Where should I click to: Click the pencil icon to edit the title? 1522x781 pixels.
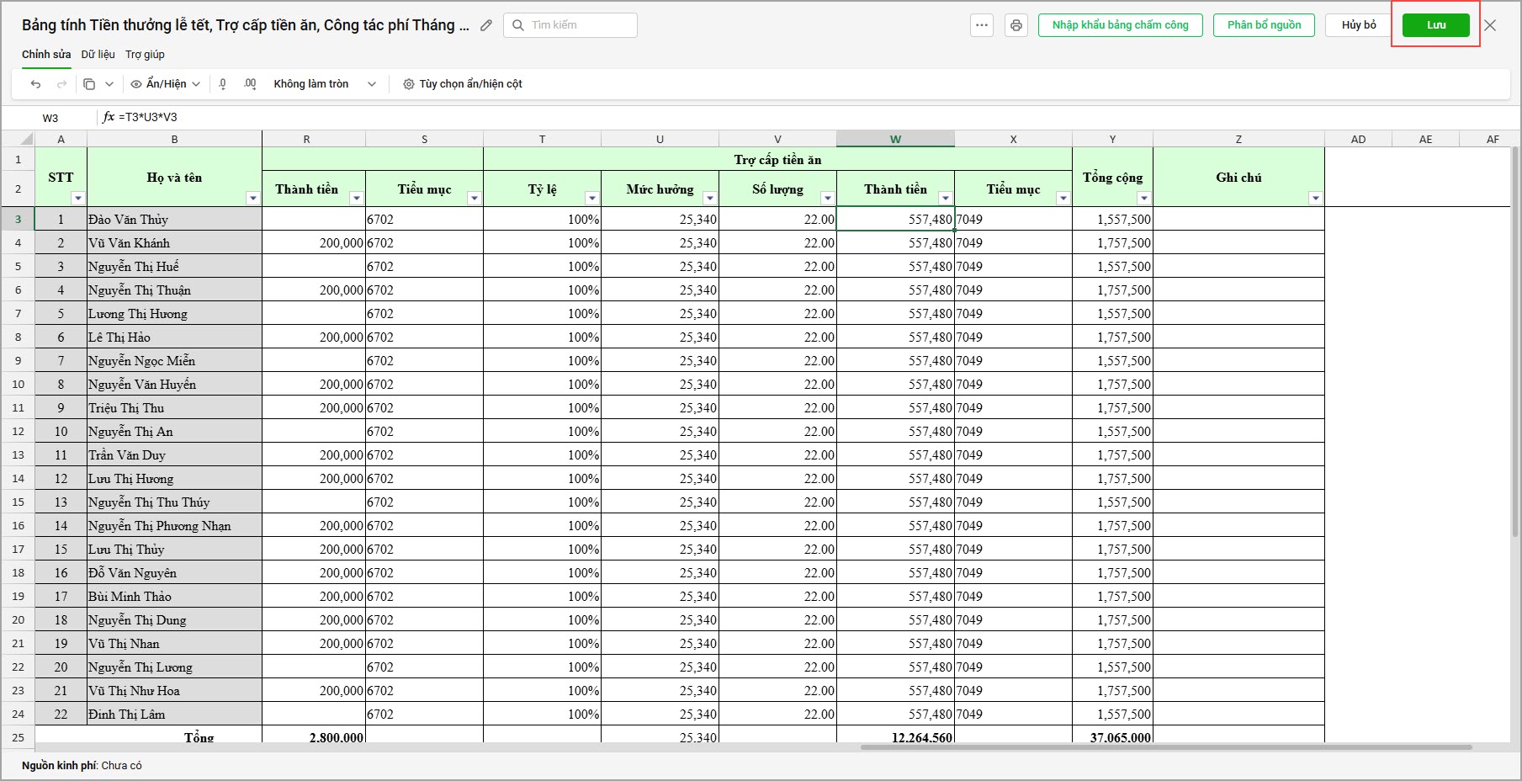pos(486,25)
